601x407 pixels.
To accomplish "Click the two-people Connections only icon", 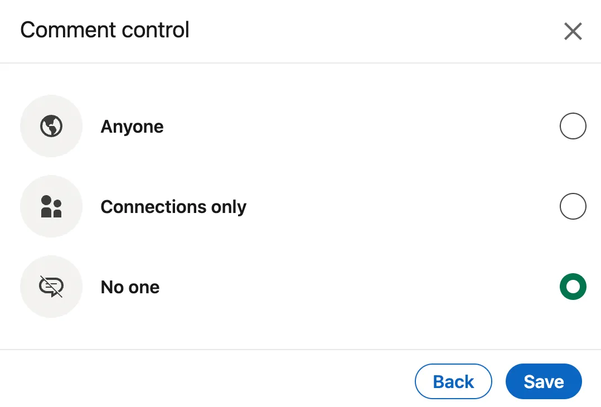I will 51,207.
